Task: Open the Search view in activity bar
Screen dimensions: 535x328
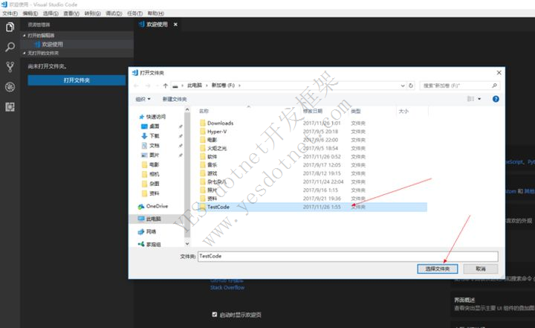Action: tap(10, 47)
